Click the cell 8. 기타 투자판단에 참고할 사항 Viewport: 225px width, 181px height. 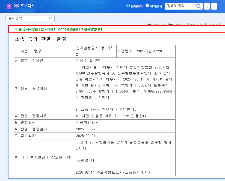(x=45, y=157)
